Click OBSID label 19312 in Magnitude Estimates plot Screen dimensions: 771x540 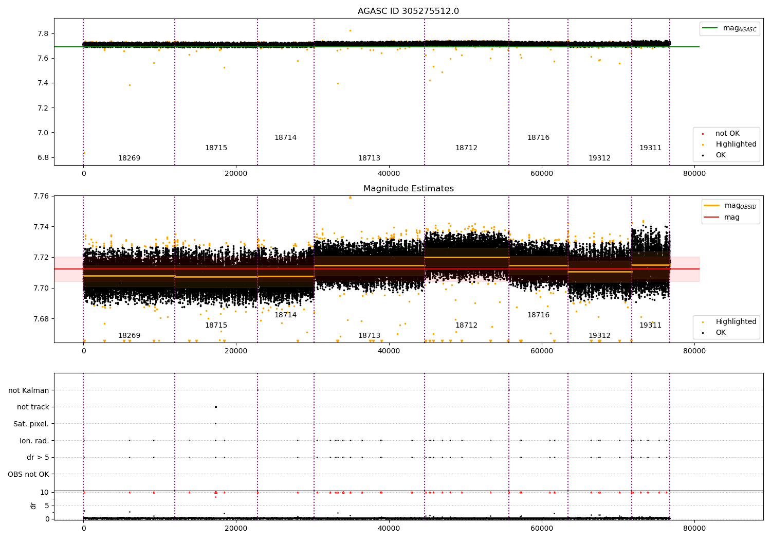pyautogui.click(x=599, y=336)
